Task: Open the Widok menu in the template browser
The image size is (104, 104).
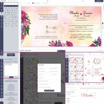Action: [79, 53]
